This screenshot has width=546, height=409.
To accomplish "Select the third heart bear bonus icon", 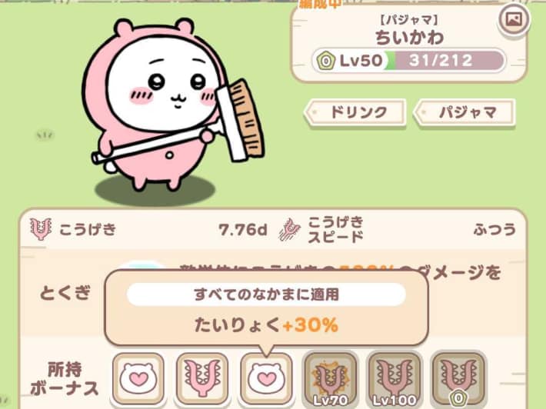I will click(x=266, y=378).
